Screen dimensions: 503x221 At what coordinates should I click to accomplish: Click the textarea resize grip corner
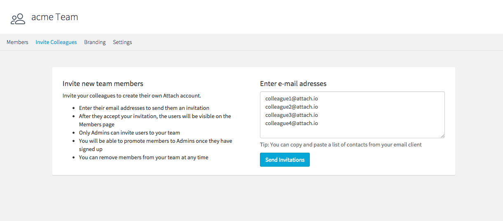[x=442, y=136]
